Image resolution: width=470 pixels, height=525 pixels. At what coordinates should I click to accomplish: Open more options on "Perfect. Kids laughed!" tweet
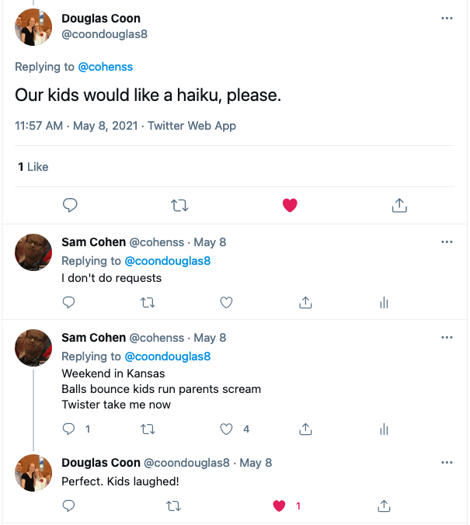coord(447,463)
